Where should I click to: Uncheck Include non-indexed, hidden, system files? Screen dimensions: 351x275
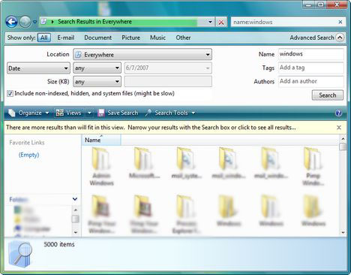coord(10,94)
